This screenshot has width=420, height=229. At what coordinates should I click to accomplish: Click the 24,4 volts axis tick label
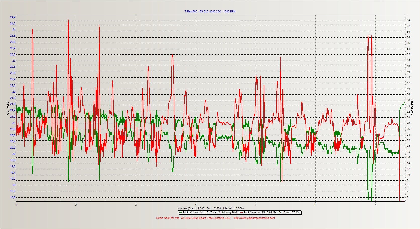13,17
